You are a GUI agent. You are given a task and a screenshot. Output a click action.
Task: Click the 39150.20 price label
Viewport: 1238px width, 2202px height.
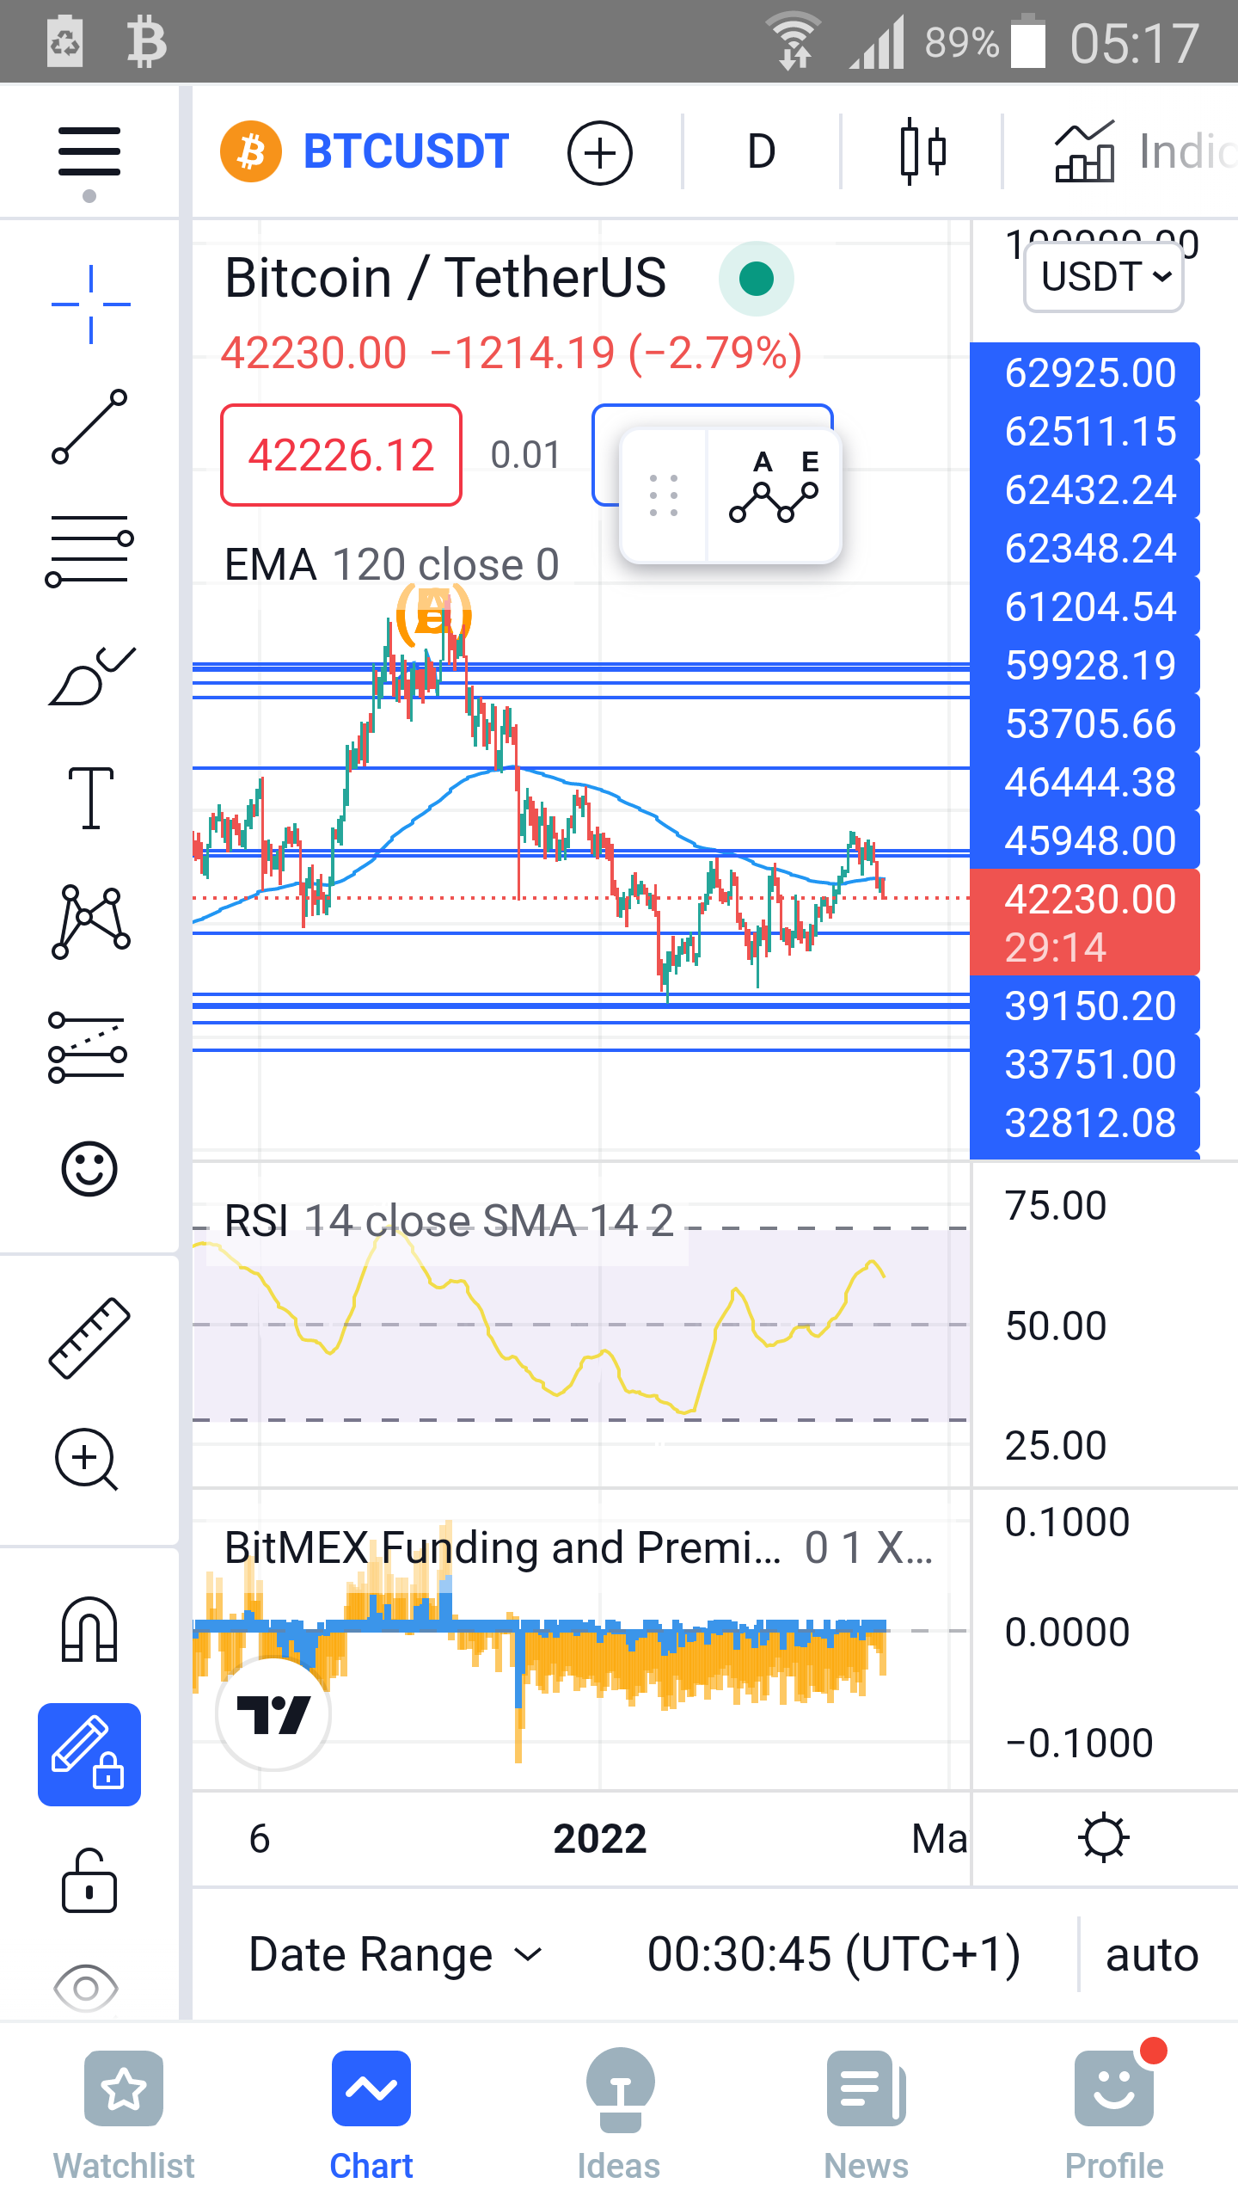click(1085, 1006)
